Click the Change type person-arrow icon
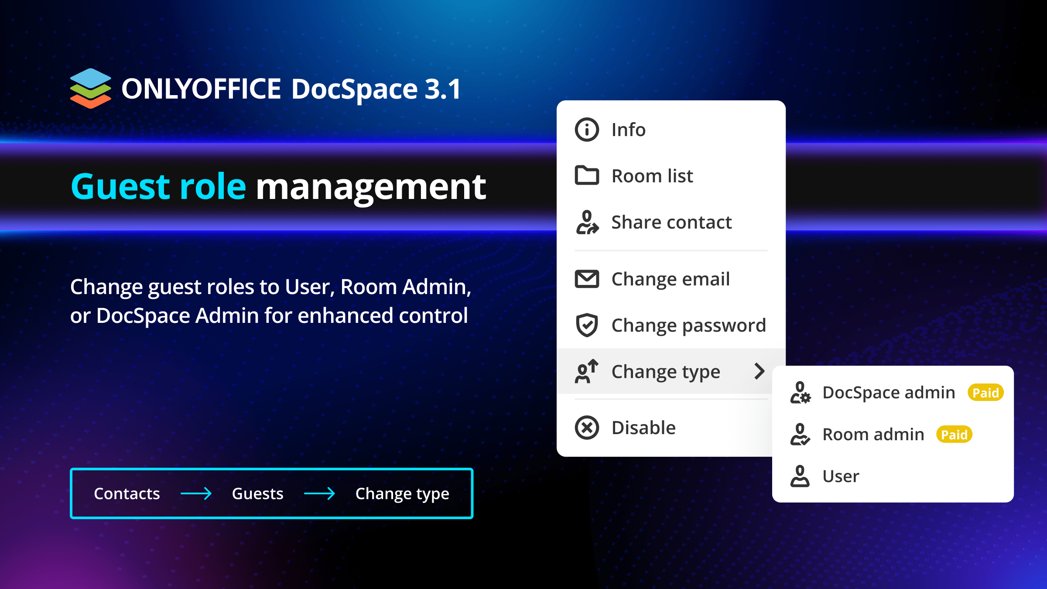1047x589 pixels. (x=587, y=372)
